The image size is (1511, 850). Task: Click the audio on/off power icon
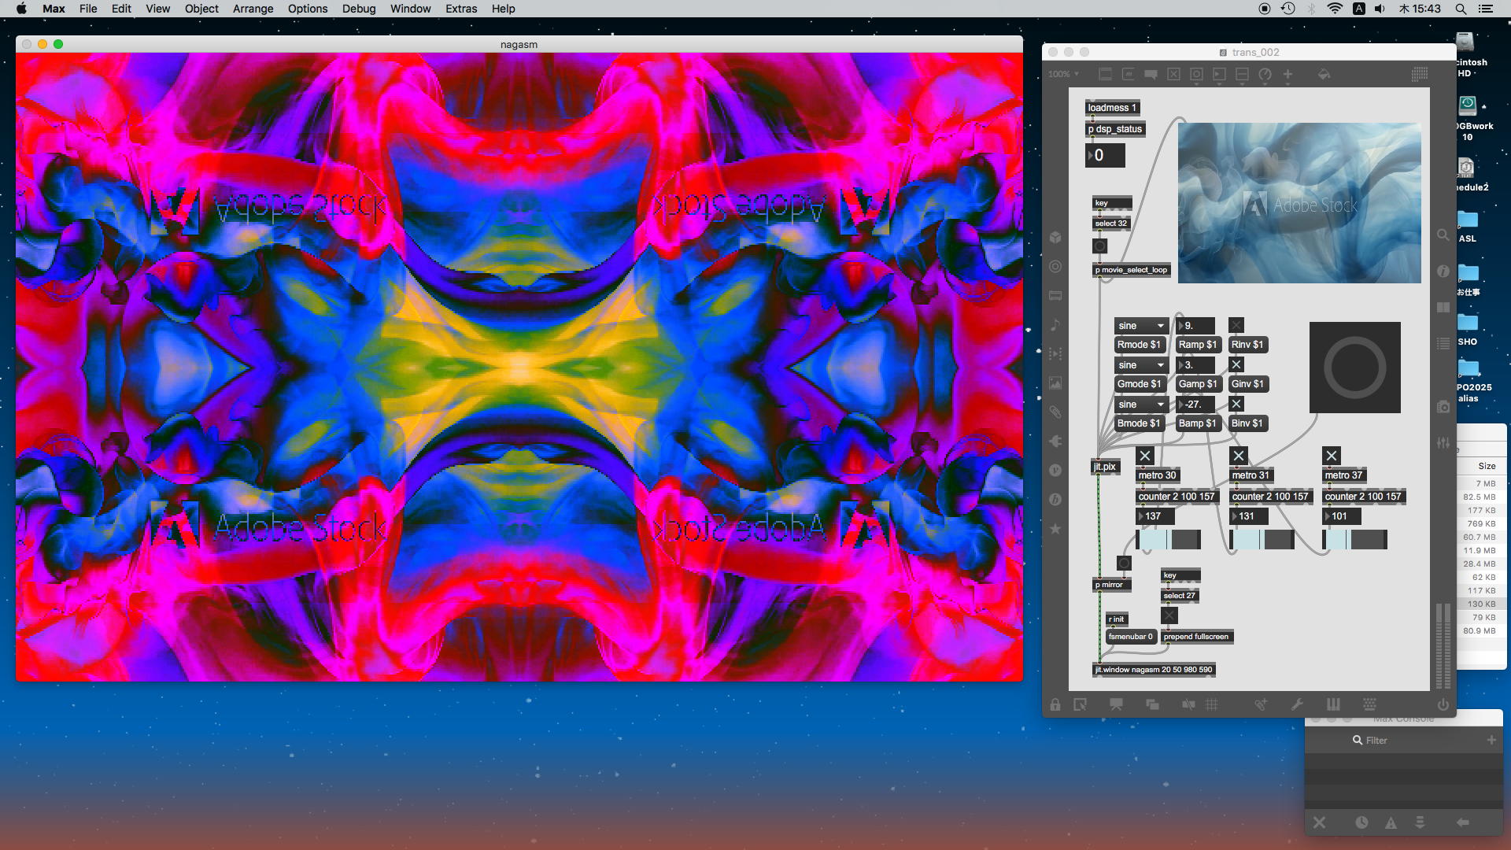pos(1443,705)
